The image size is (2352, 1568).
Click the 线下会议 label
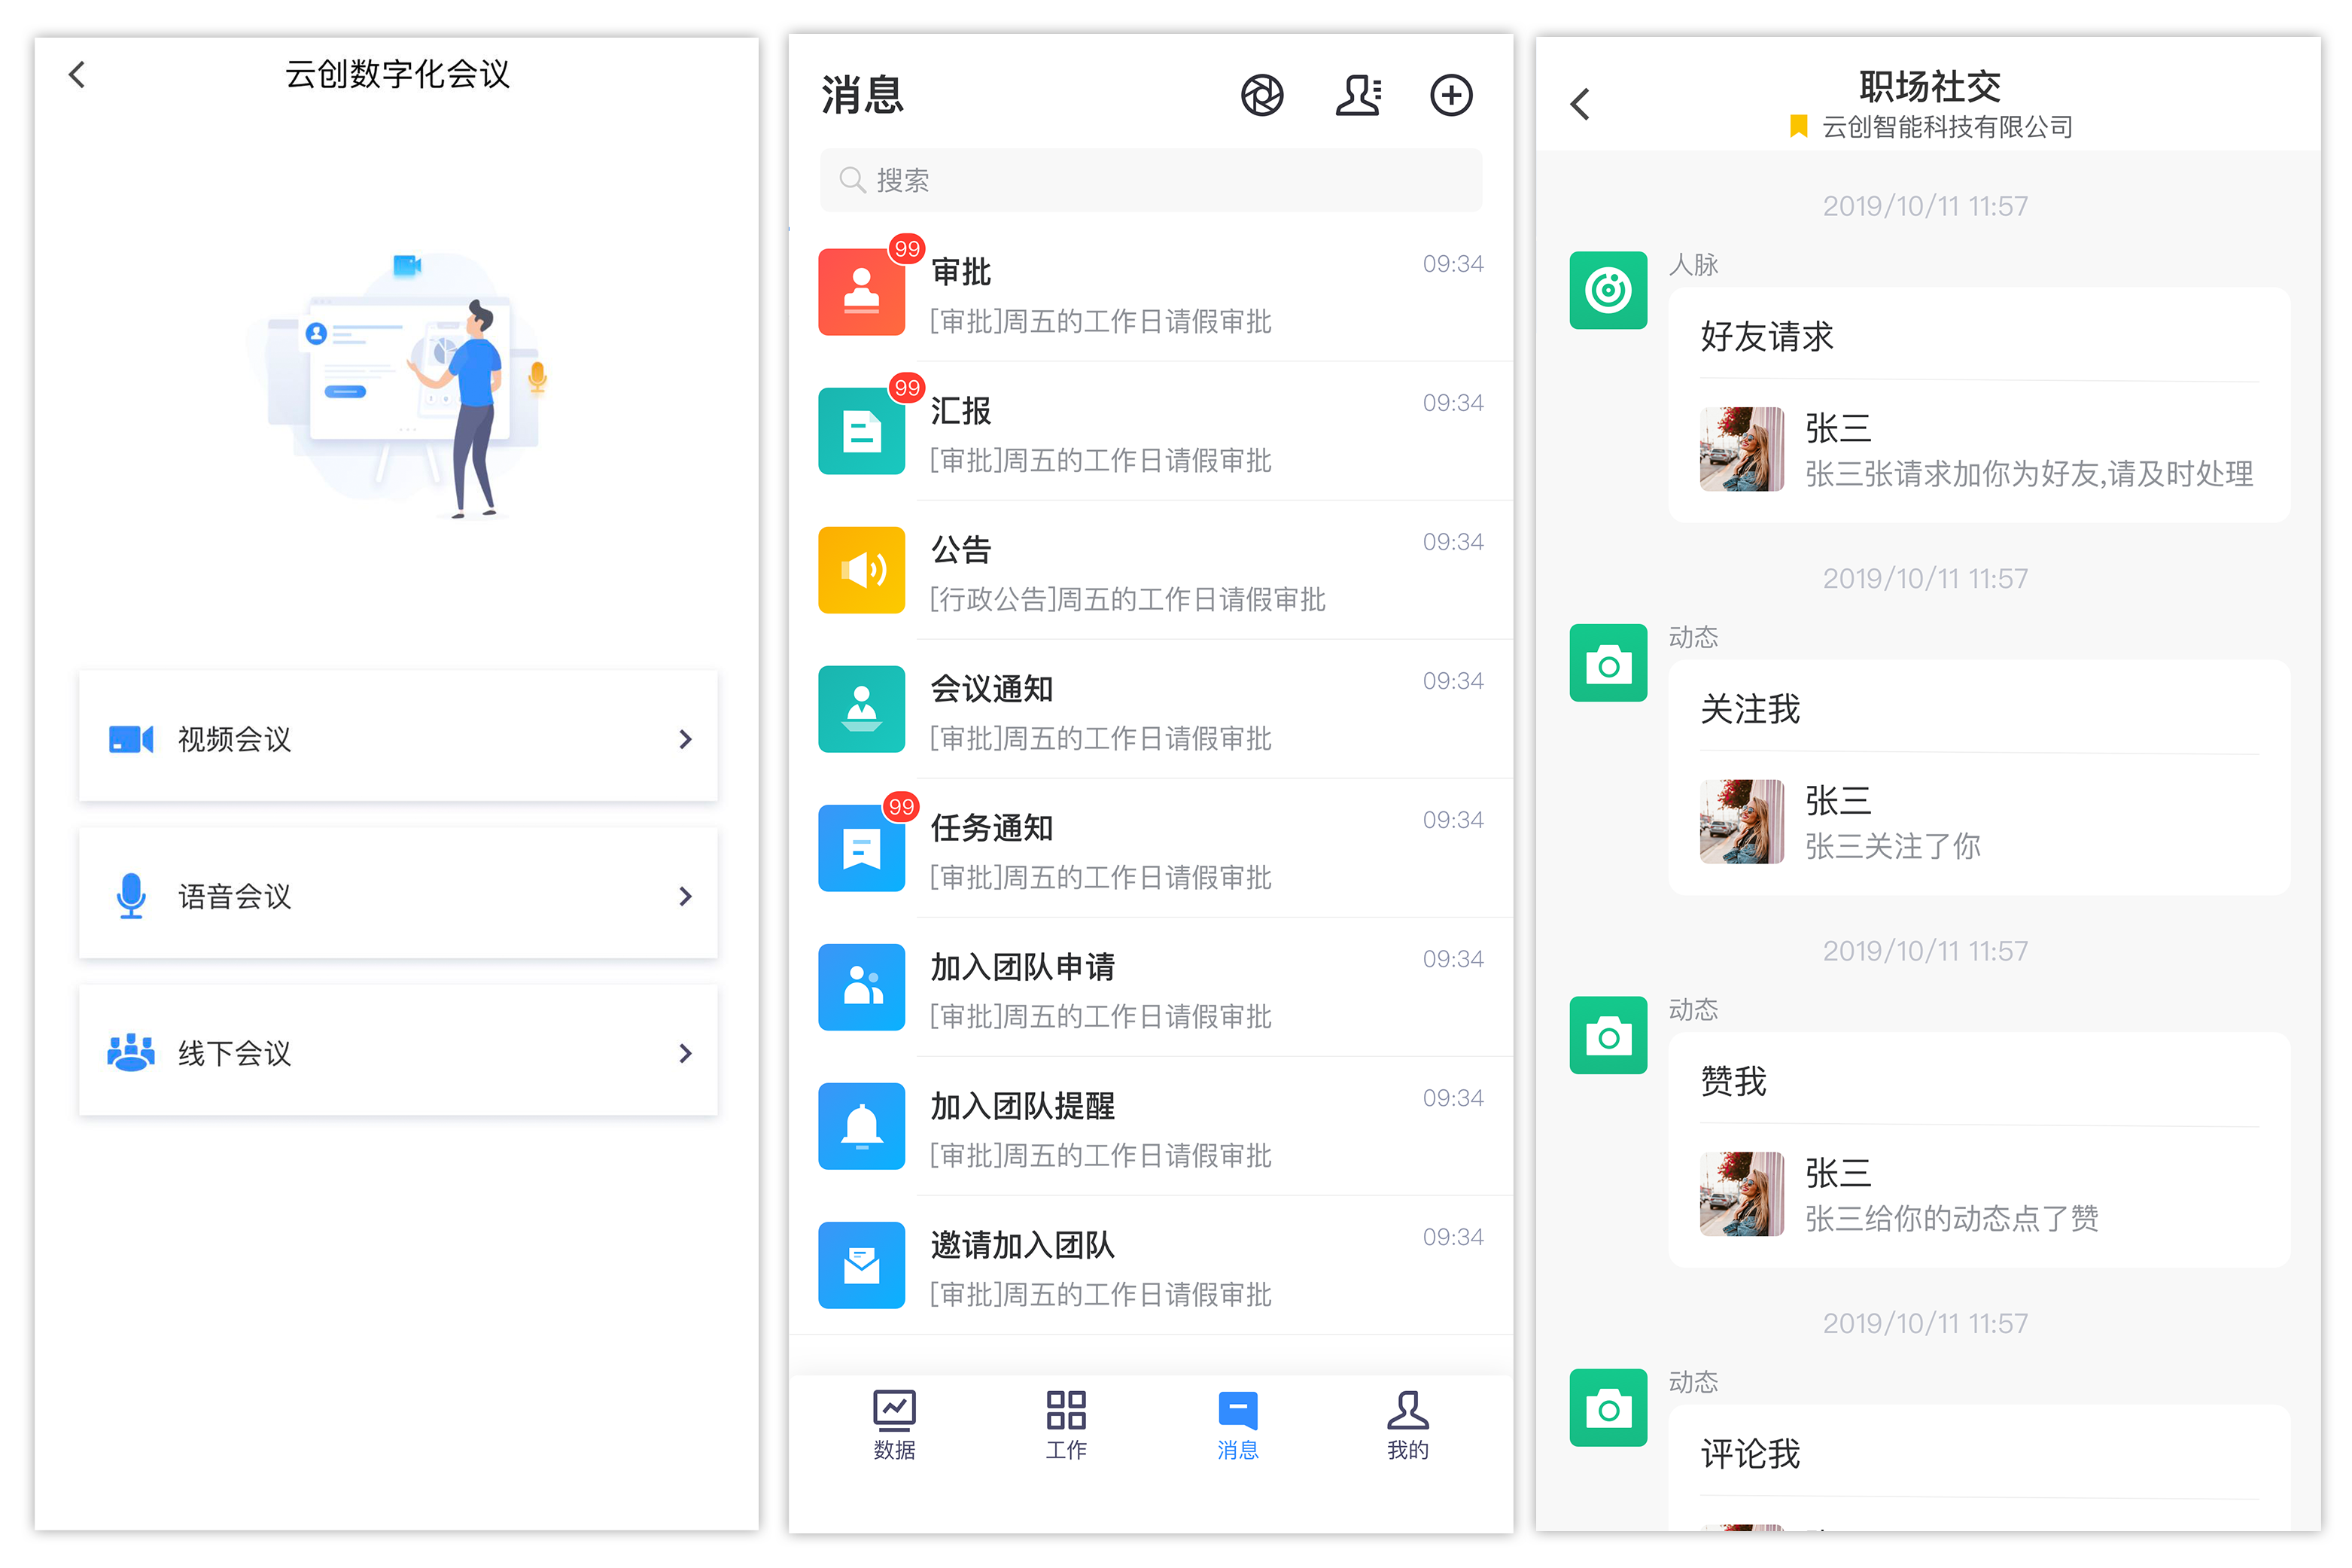point(234,1053)
